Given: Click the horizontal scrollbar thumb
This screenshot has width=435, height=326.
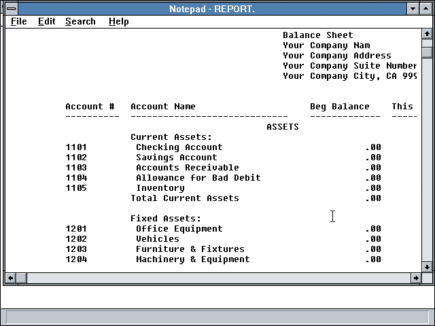Looking at the screenshot, I should point(22,278).
